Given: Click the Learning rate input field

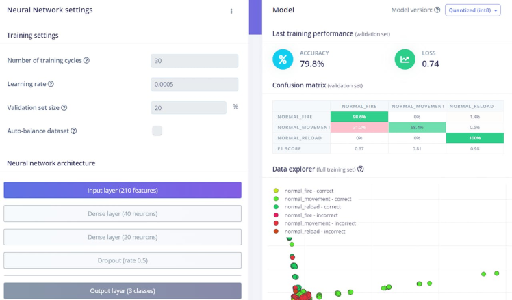Looking at the screenshot, I should point(194,84).
